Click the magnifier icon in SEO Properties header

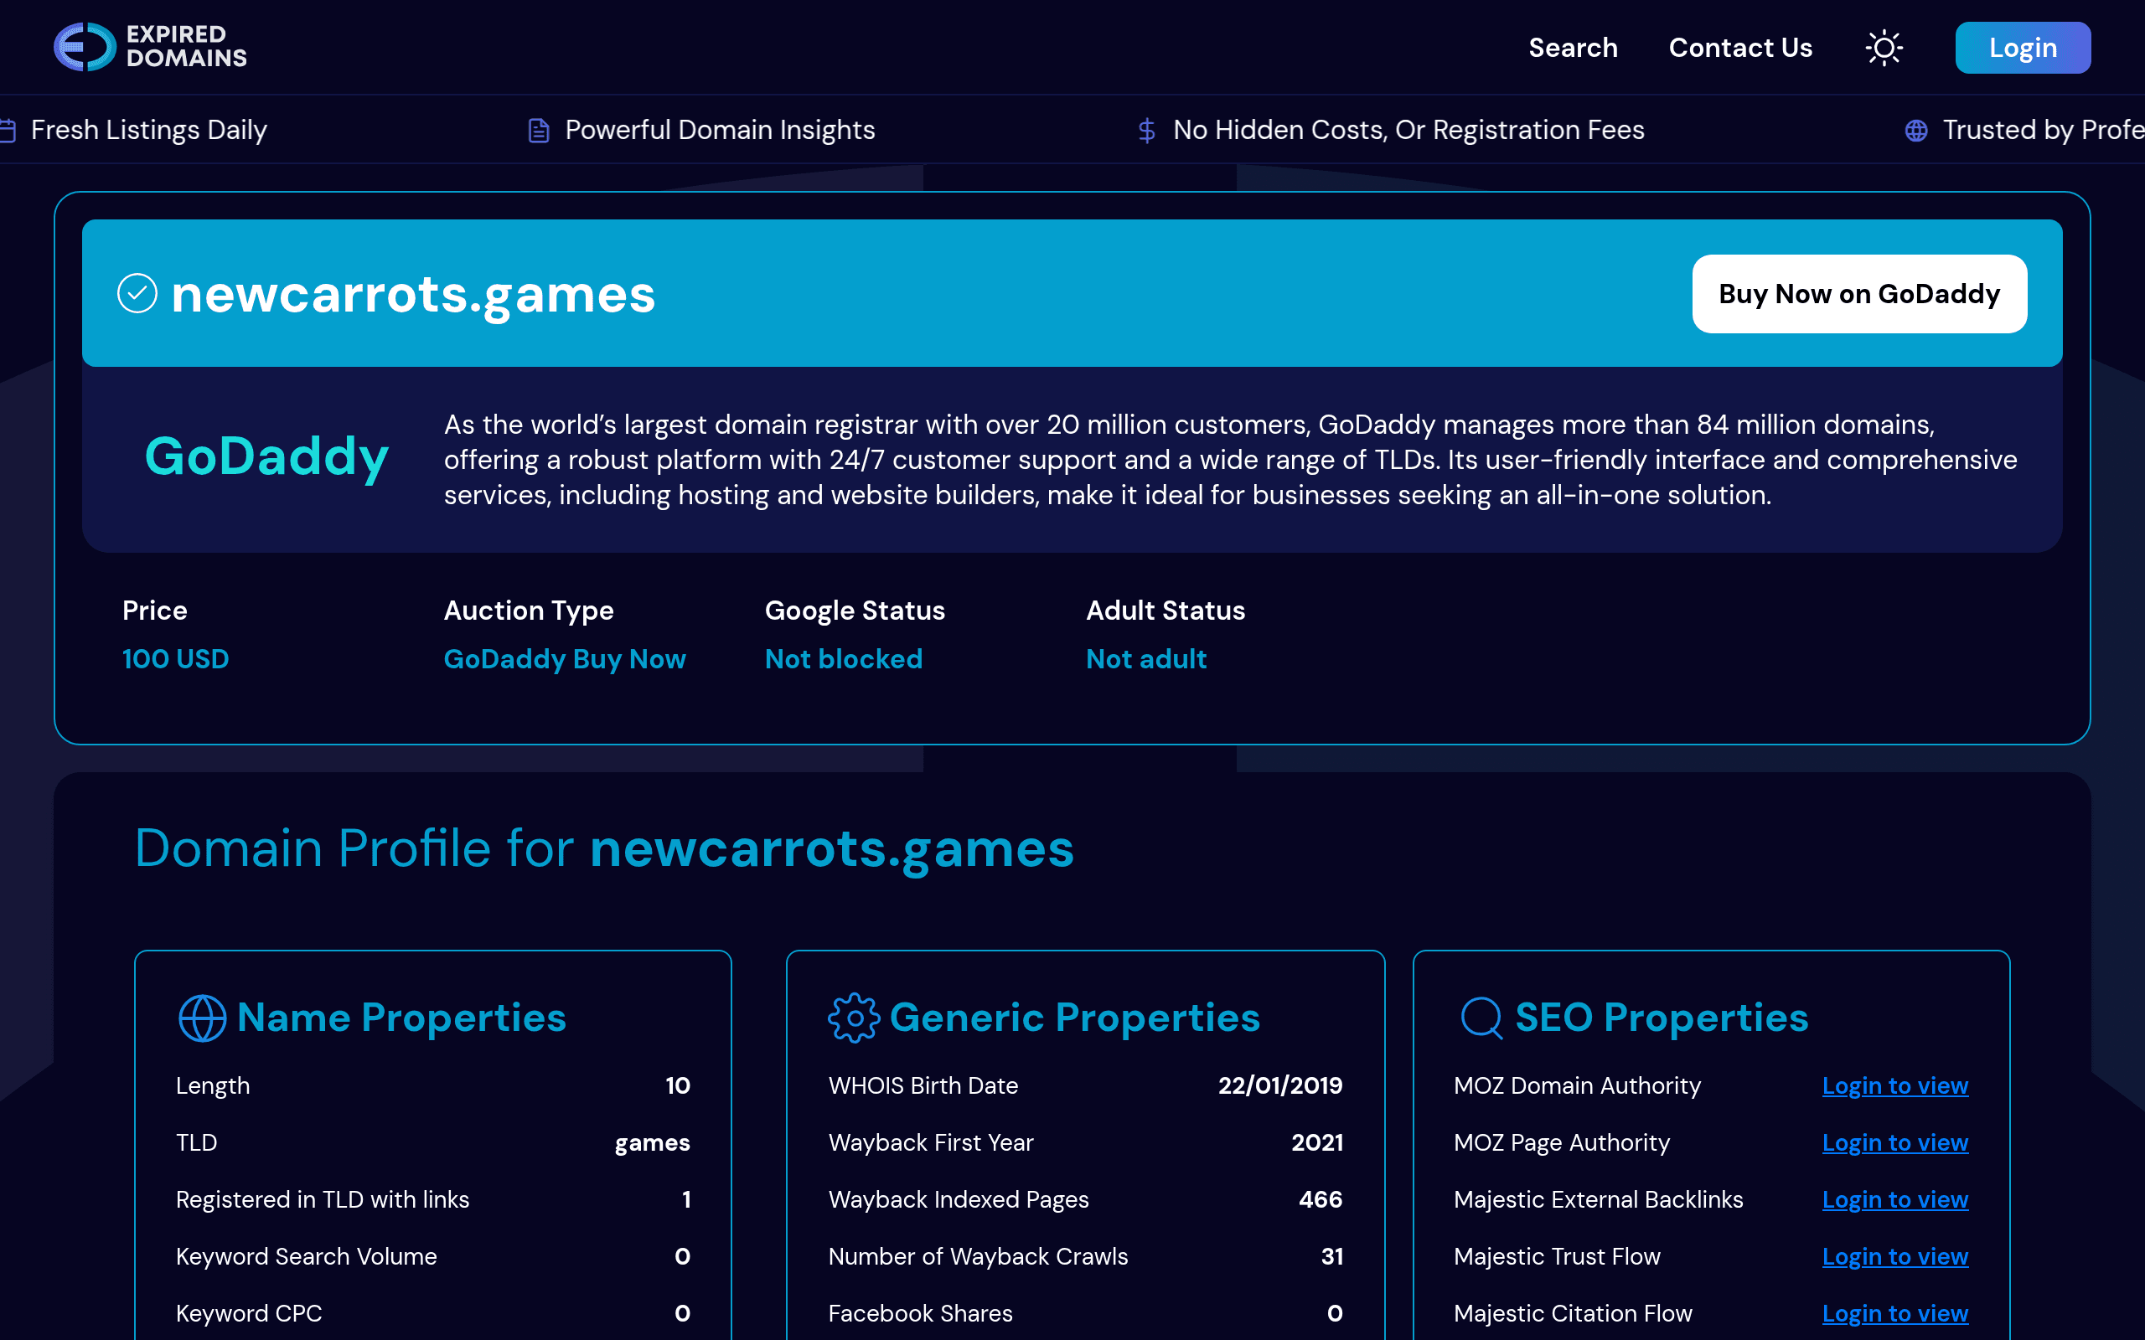click(x=1481, y=1018)
